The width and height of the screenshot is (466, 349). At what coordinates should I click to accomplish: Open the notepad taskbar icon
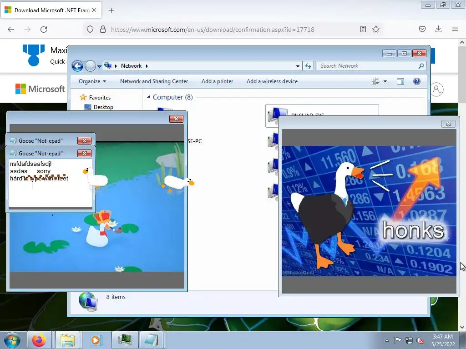click(x=151, y=340)
